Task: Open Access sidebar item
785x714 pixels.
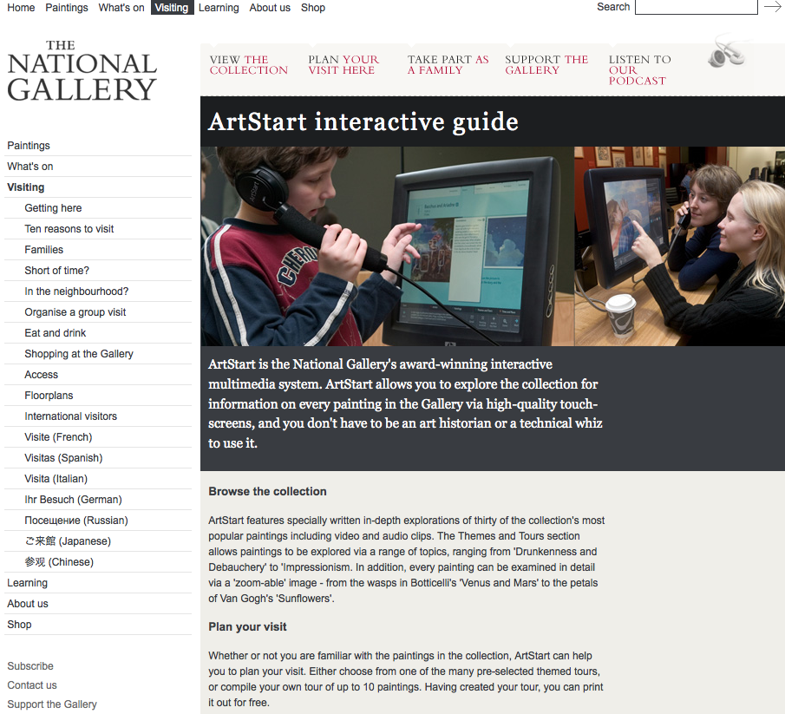Action: click(x=41, y=375)
